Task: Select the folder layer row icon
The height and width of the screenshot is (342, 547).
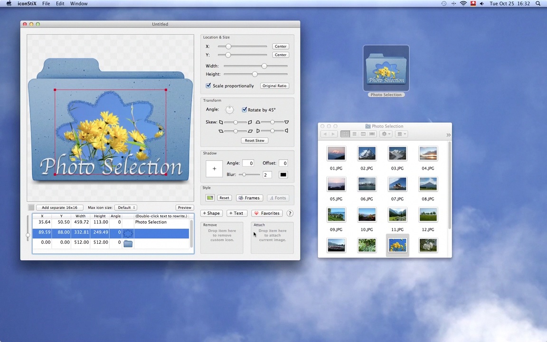Action: (128, 243)
